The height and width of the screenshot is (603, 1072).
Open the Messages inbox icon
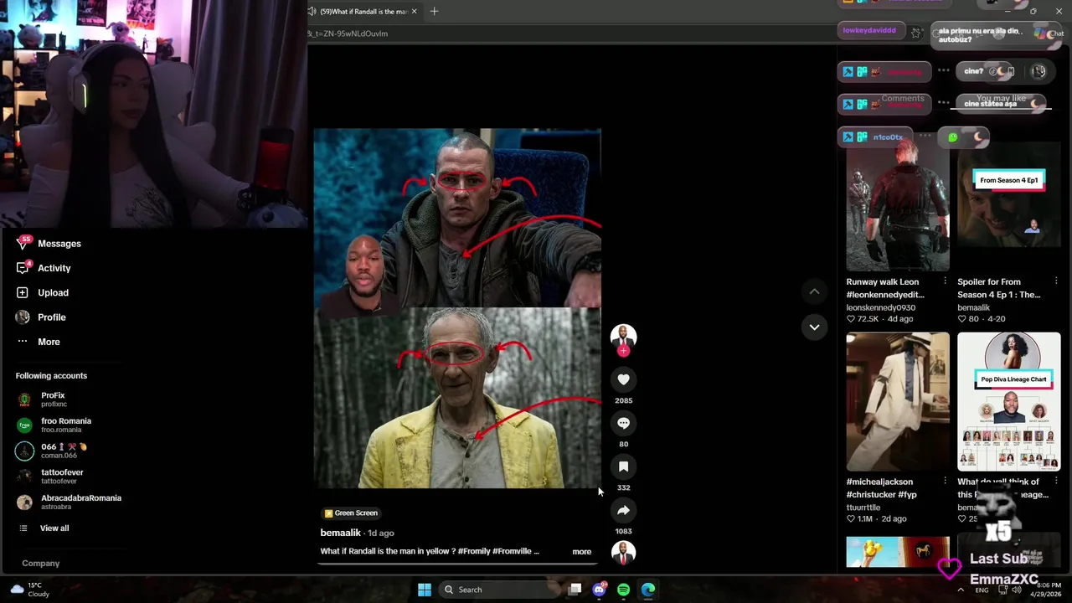click(23, 244)
